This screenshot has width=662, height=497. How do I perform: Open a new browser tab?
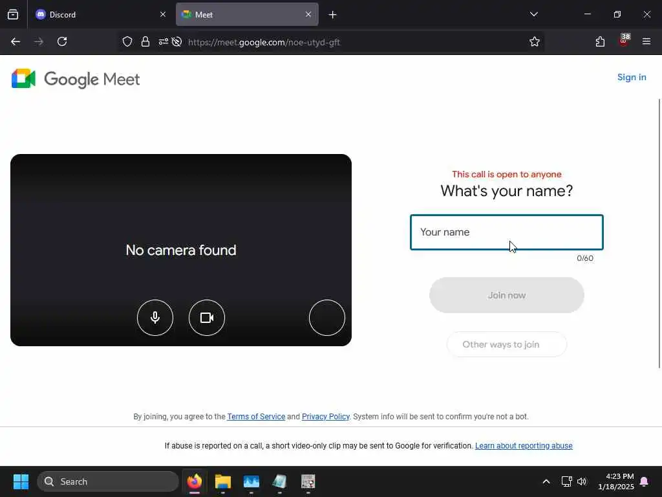point(333,15)
